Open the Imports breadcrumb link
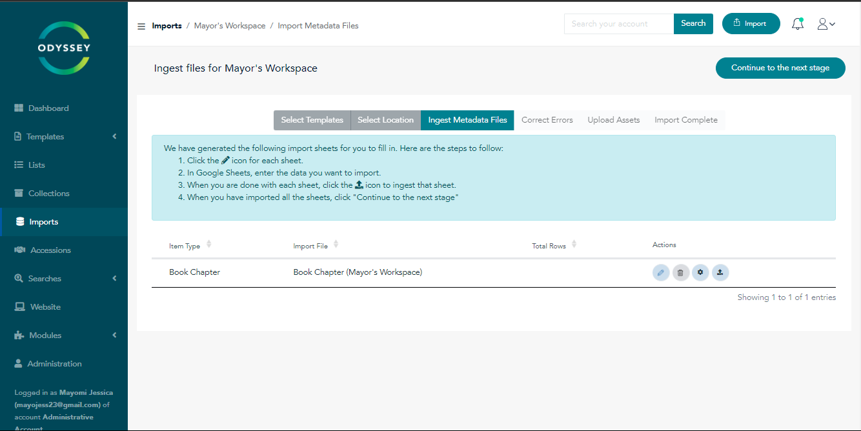The image size is (861, 431). pyautogui.click(x=167, y=26)
